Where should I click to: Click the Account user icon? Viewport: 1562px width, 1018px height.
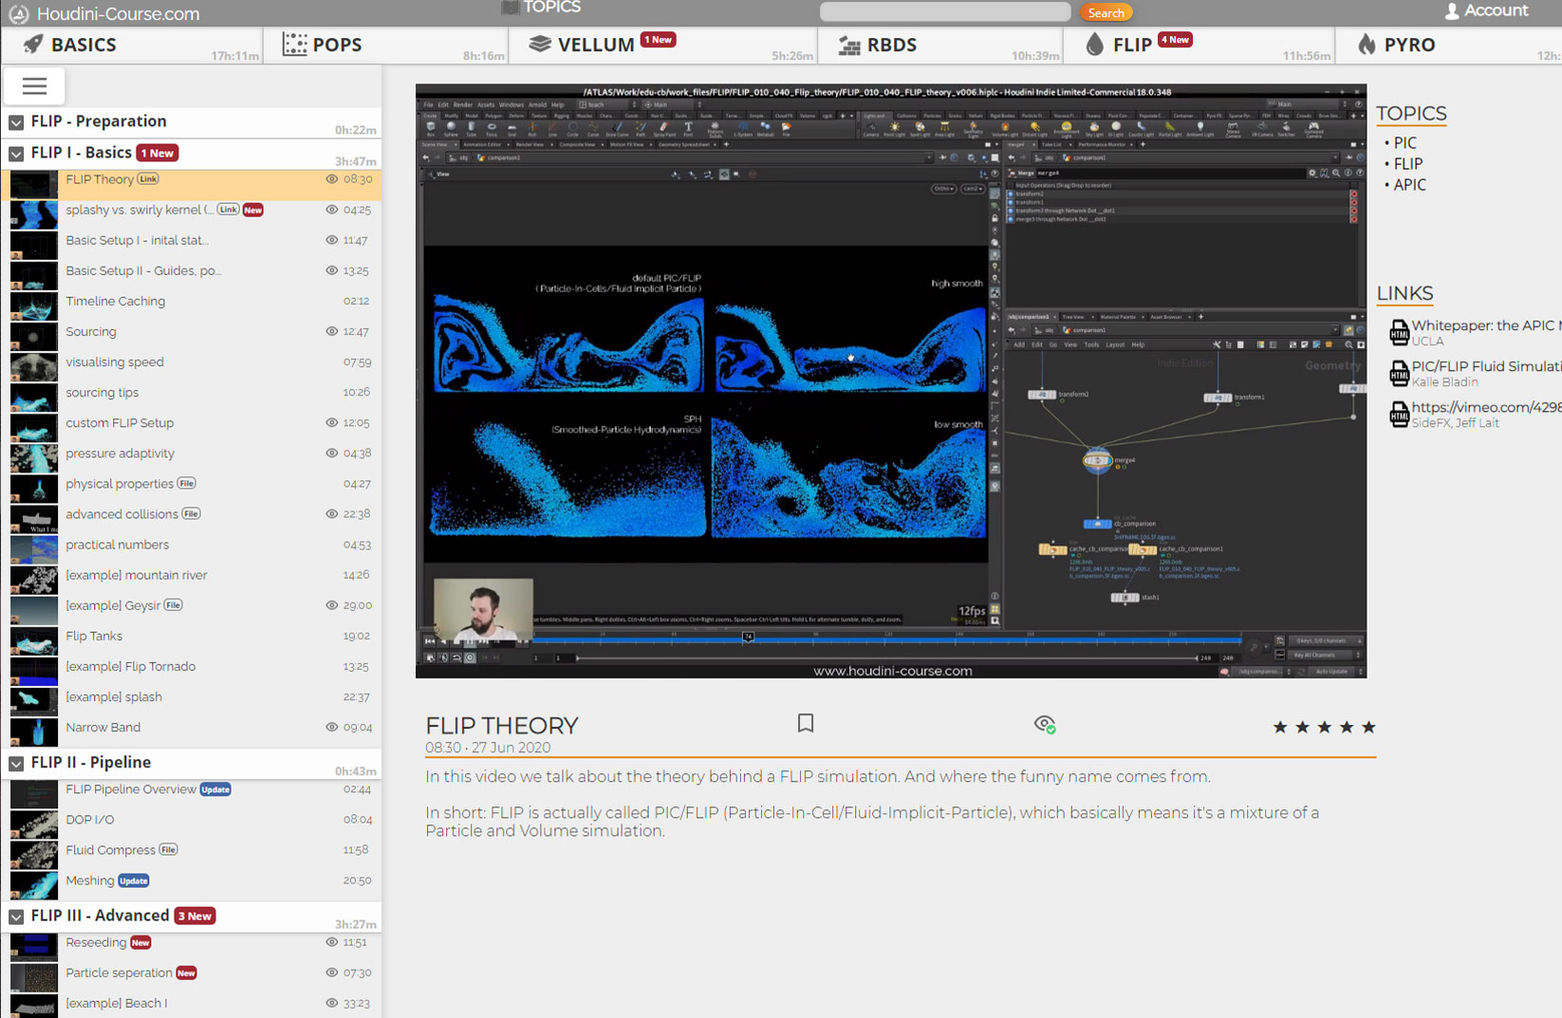(1451, 11)
